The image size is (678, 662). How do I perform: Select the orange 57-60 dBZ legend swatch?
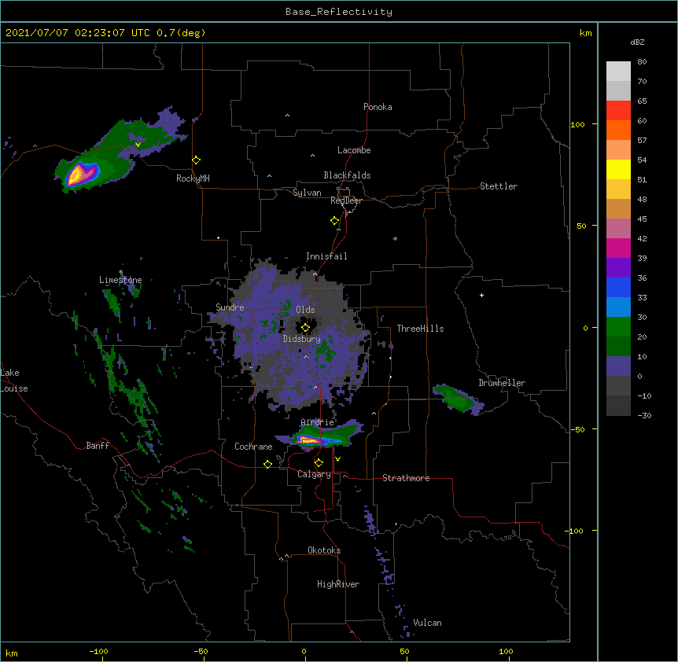click(x=618, y=130)
